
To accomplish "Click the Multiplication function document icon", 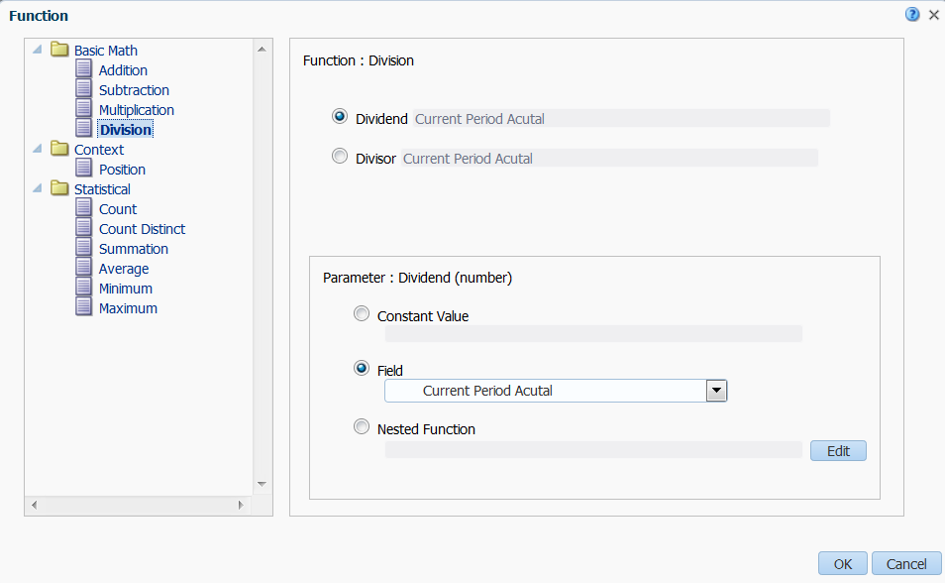I will [x=84, y=109].
